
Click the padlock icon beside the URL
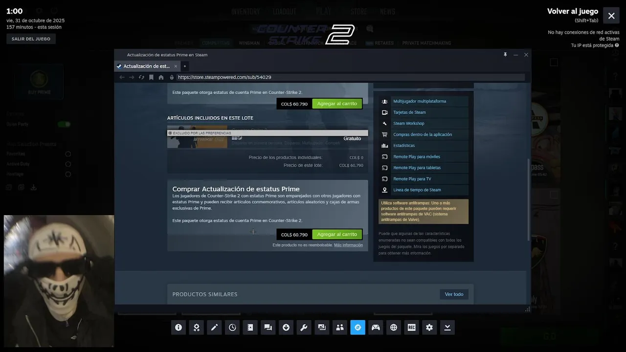[x=172, y=77]
